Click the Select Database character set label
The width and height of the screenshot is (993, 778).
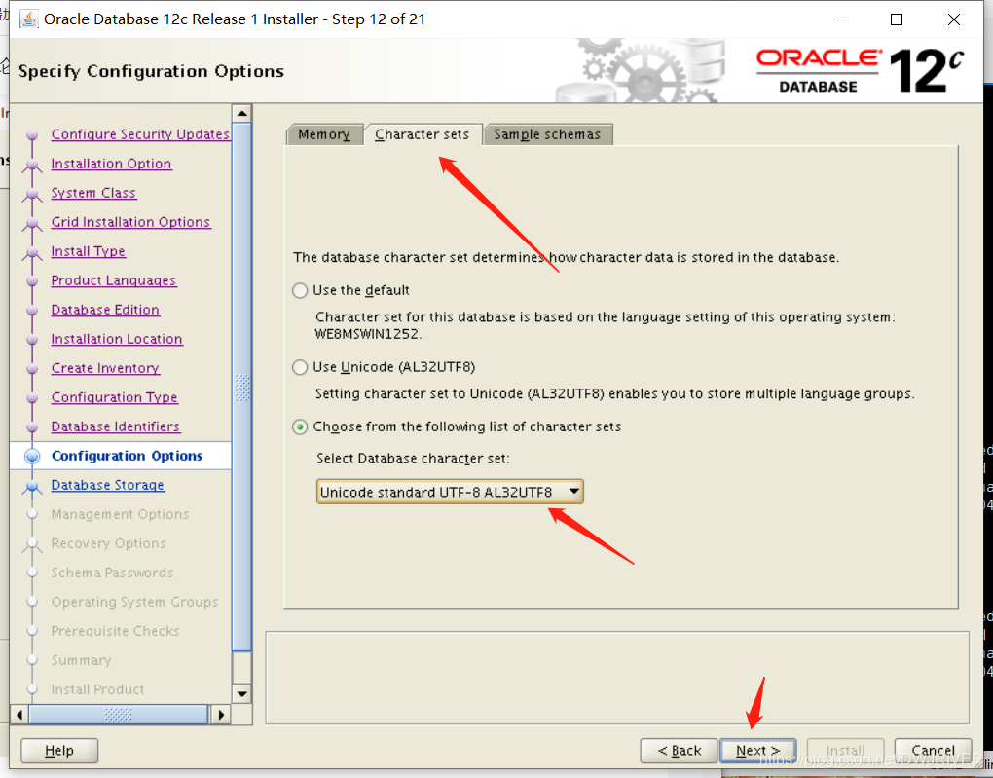[413, 458]
